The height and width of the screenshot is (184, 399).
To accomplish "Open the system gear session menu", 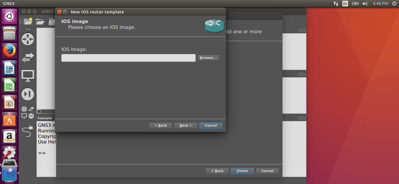I will coord(394,3).
